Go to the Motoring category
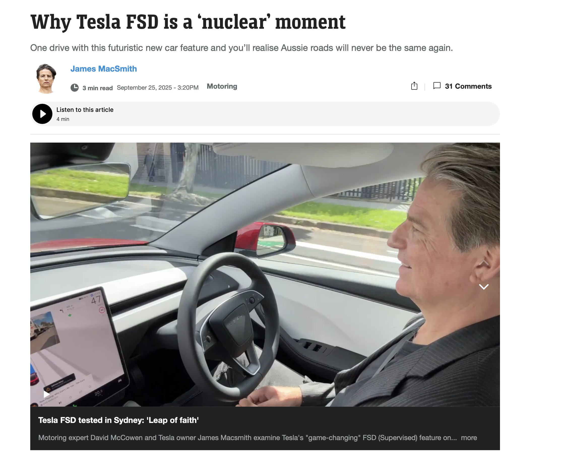This screenshot has height=460, width=564. tap(222, 86)
